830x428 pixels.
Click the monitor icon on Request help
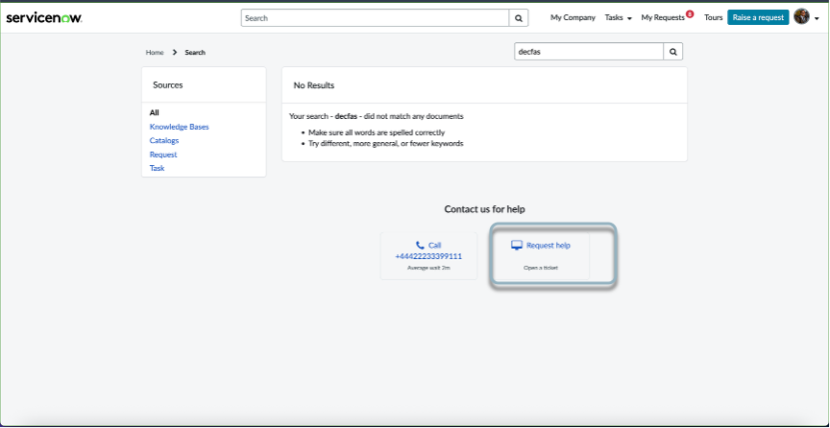point(517,246)
